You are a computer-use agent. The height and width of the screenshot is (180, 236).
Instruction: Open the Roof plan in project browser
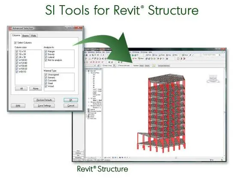(94, 96)
